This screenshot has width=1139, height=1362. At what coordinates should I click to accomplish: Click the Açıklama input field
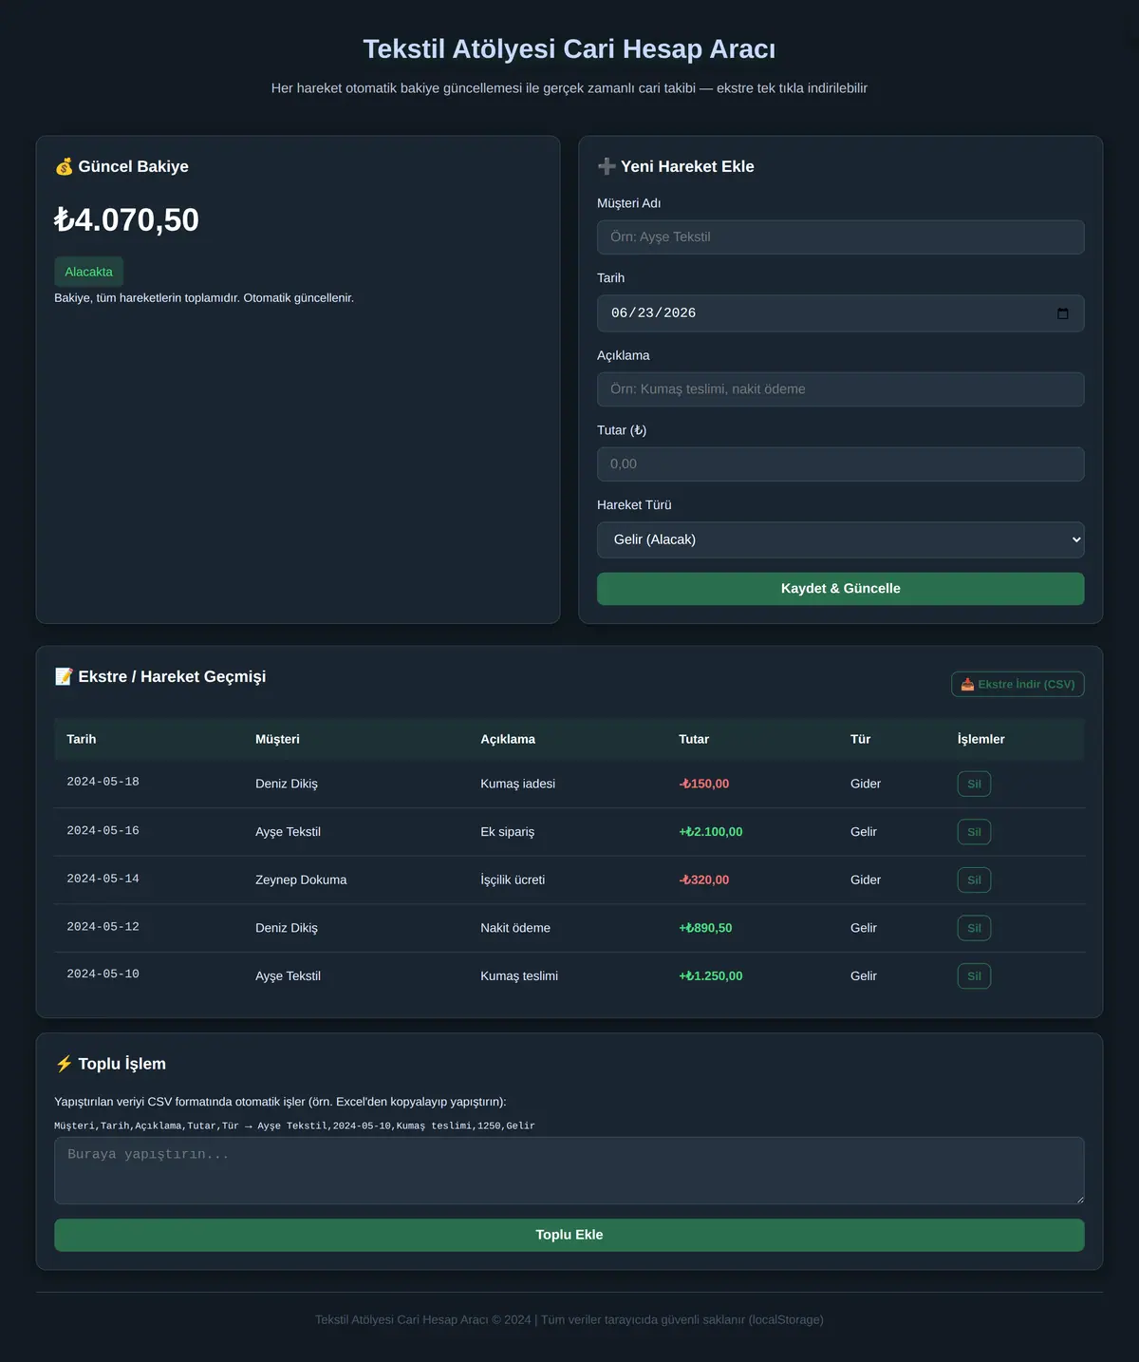click(840, 389)
